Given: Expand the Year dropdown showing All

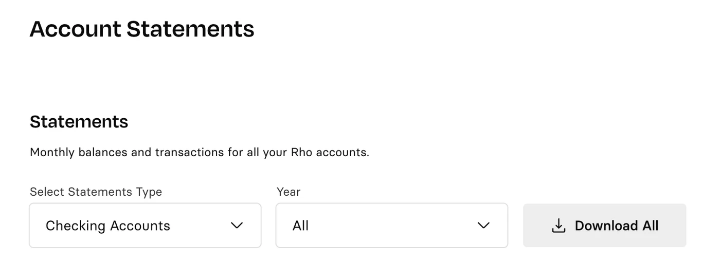Looking at the screenshot, I should [392, 226].
